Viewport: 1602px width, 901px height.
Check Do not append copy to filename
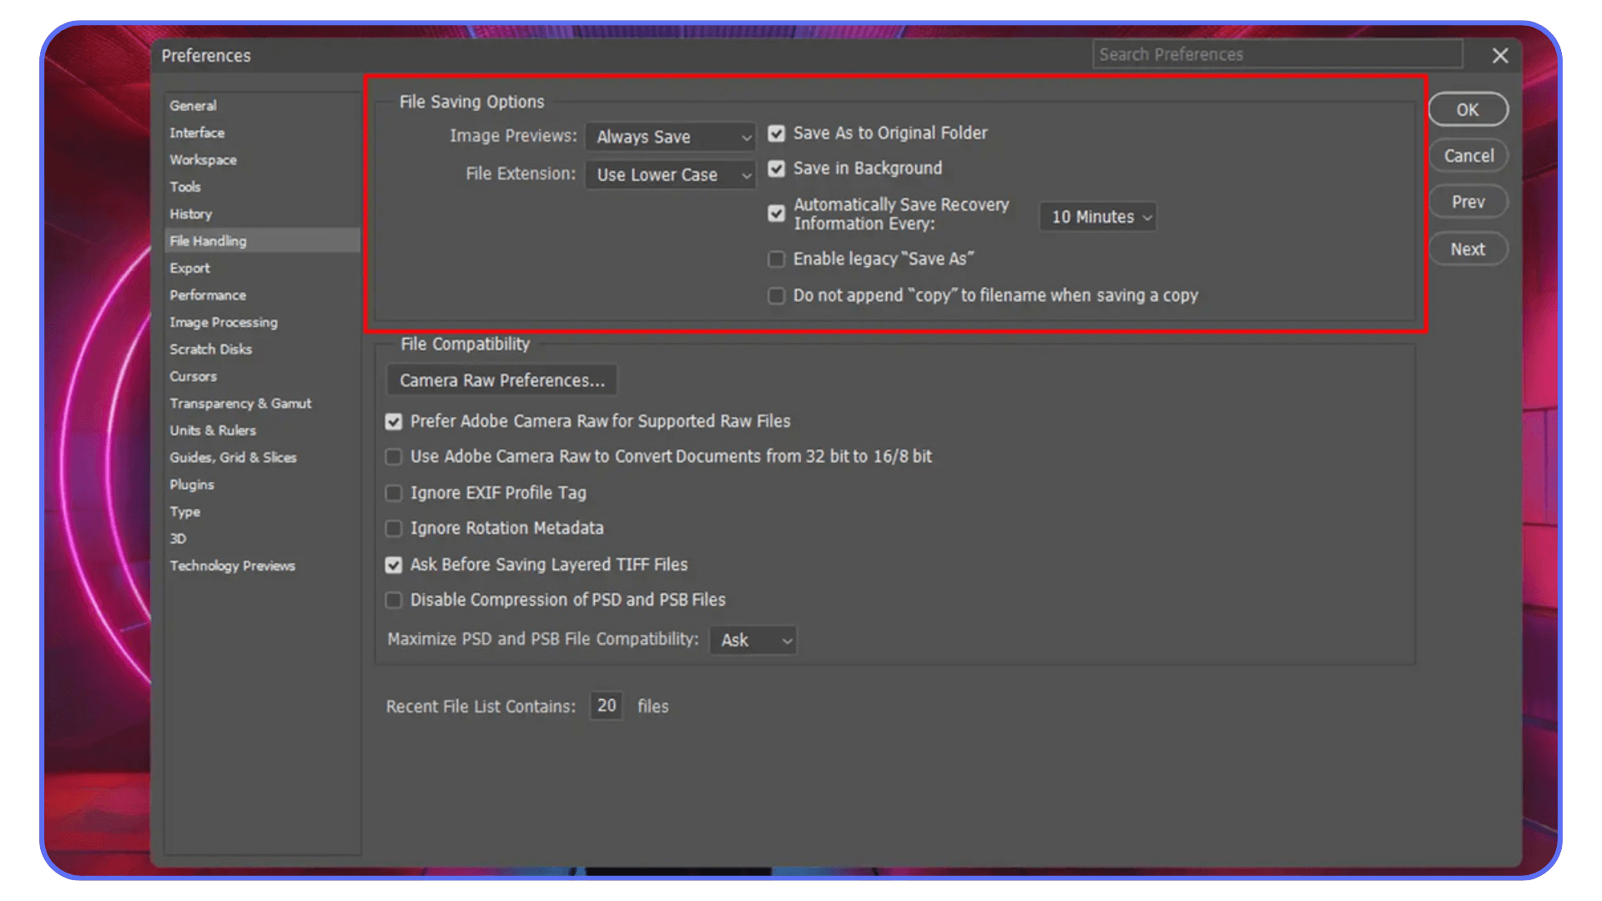click(x=776, y=295)
